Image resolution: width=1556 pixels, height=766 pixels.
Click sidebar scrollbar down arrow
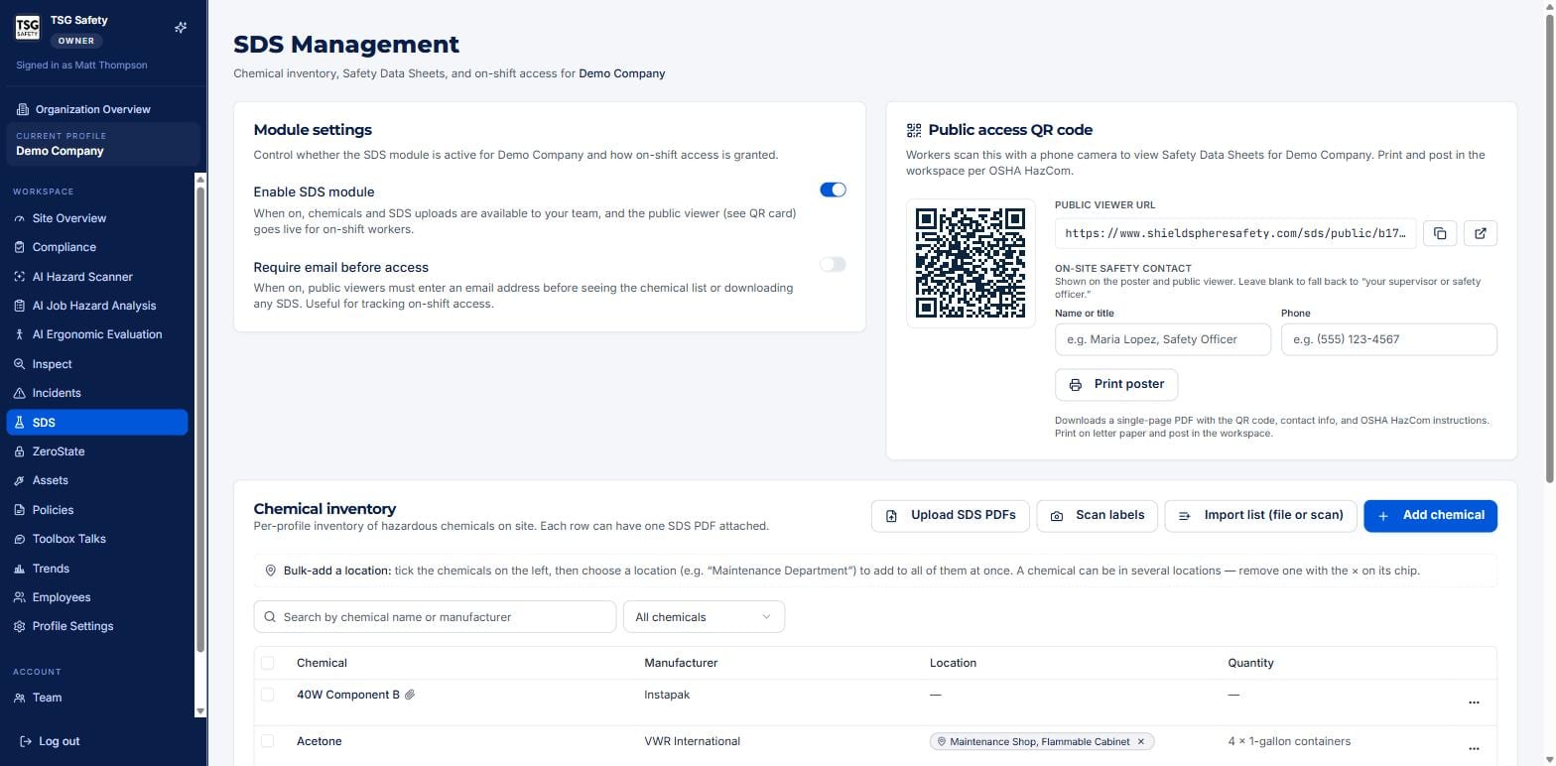200,710
